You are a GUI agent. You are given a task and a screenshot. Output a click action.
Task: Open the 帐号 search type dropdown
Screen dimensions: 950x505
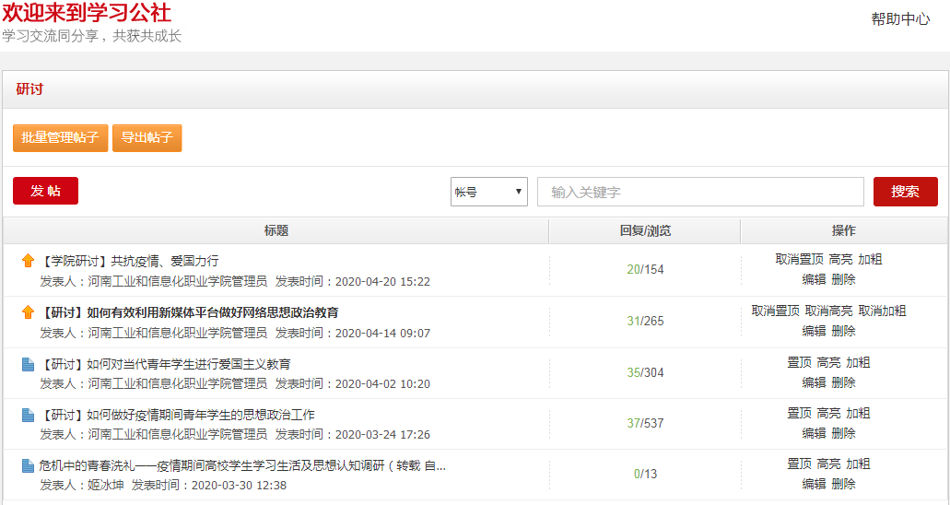[x=488, y=192]
